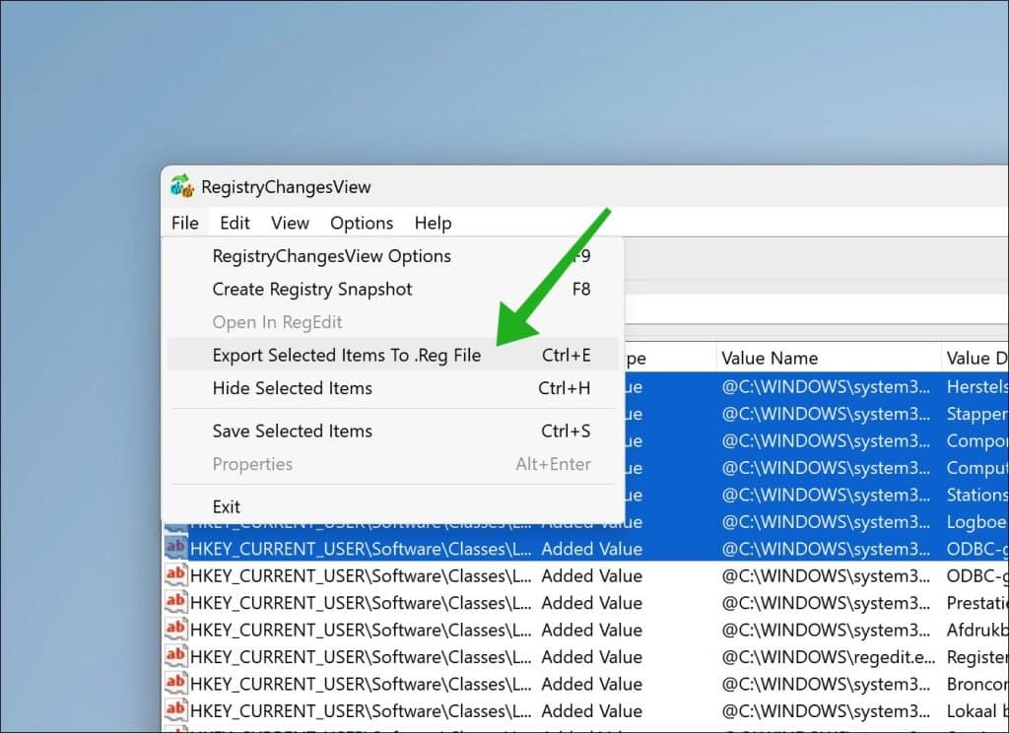Click the Open In RegEdit menu entry
The width and height of the screenshot is (1009, 733).
coord(392,322)
